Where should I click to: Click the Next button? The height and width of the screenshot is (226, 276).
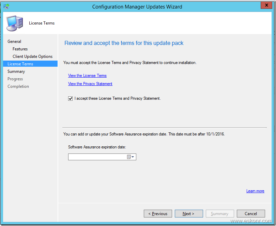pos(189,213)
